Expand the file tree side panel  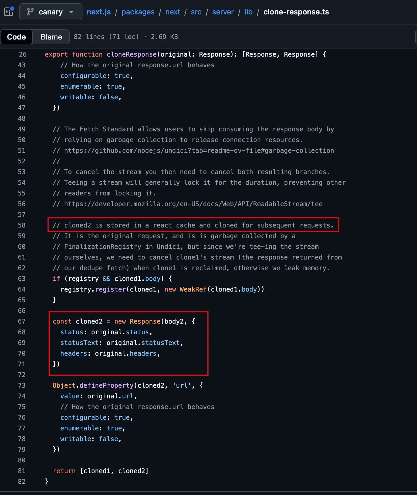pos(9,12)
